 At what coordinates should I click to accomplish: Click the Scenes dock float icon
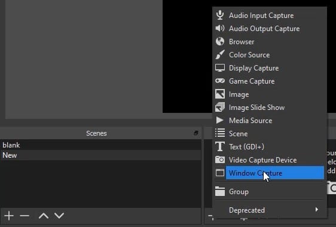[196, 133]
